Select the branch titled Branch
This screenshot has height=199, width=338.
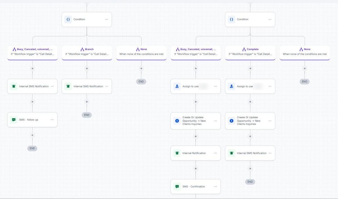click(x=87, y=52)
